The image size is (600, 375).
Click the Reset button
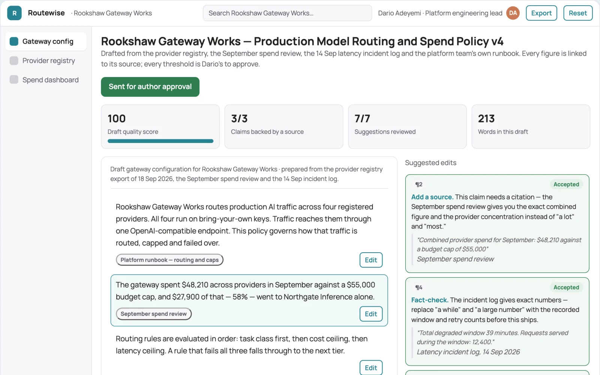(x=577, y=13)
